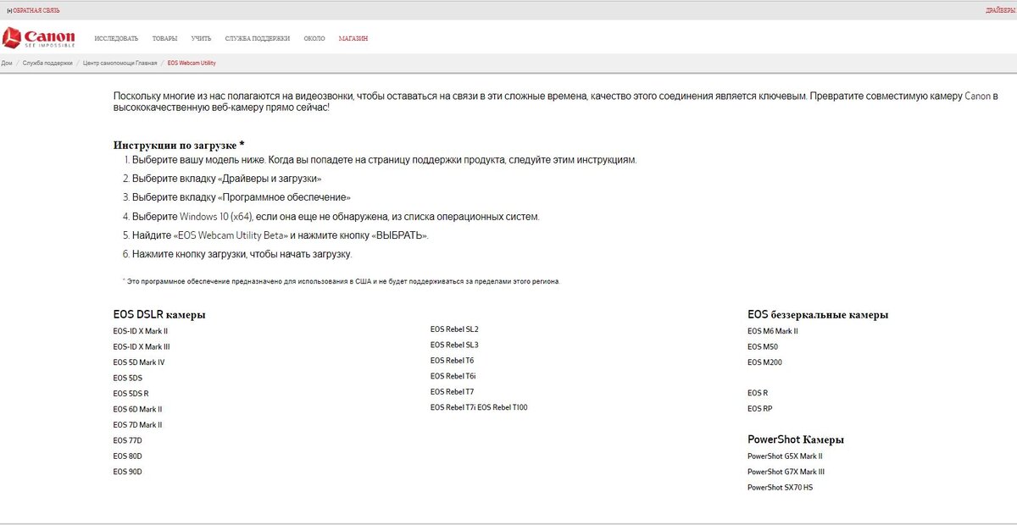1017x525 pixels.
Task: Open the ИССЛЕДОВАТЬ menu
Action: tap(116, 39)
